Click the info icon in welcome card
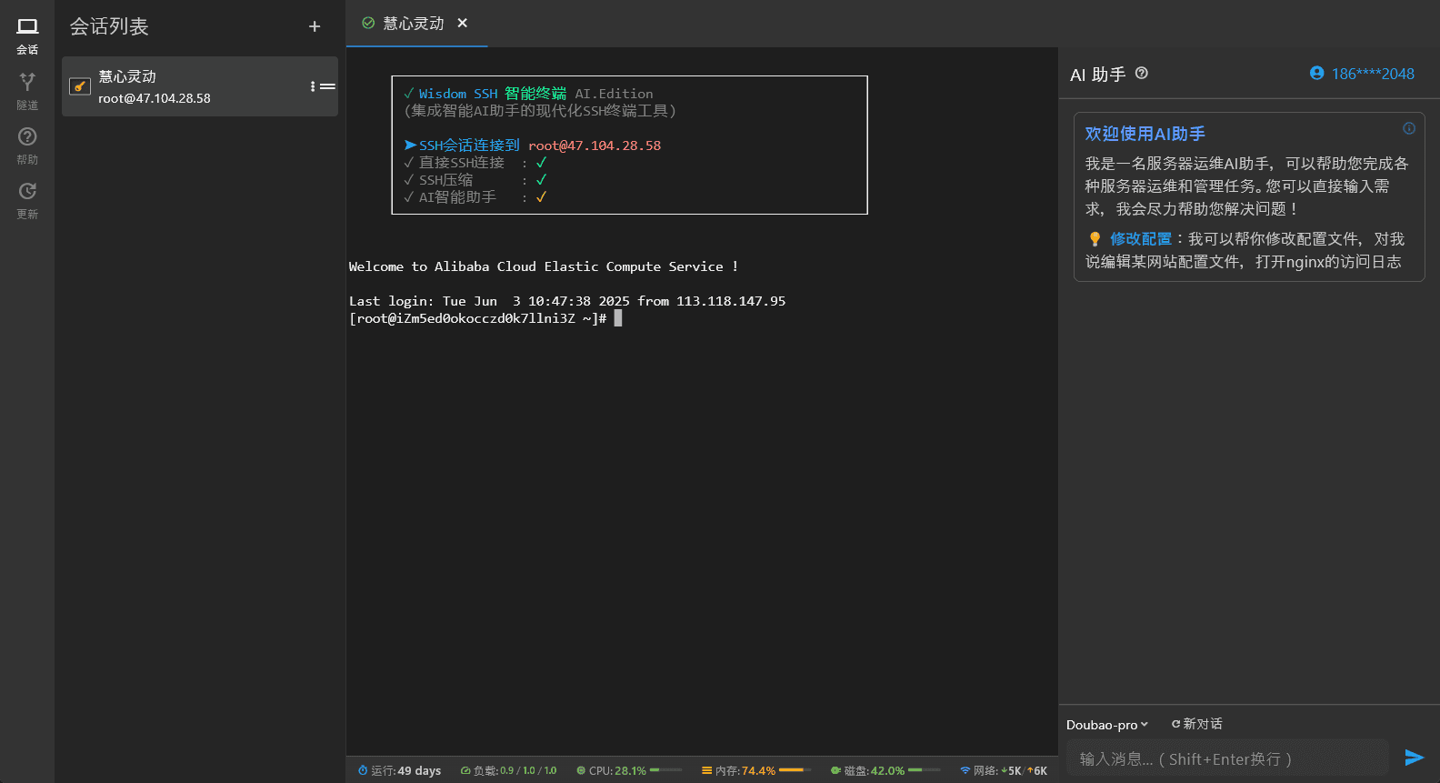The width and height of the screenshot is (1440, 783). 1408,128
